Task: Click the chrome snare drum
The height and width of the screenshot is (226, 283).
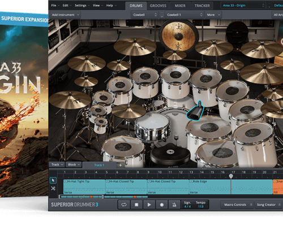Action: pos(152,127)
